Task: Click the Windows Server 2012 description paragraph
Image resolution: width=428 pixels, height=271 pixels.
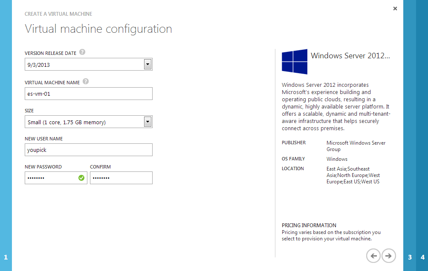Action: point(336,106)
